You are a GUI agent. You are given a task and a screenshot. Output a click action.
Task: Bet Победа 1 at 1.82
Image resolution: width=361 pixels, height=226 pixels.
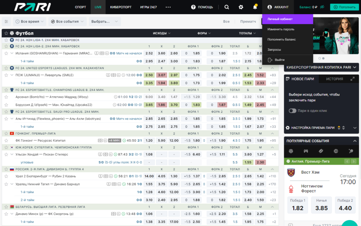[x=298, y=205]
